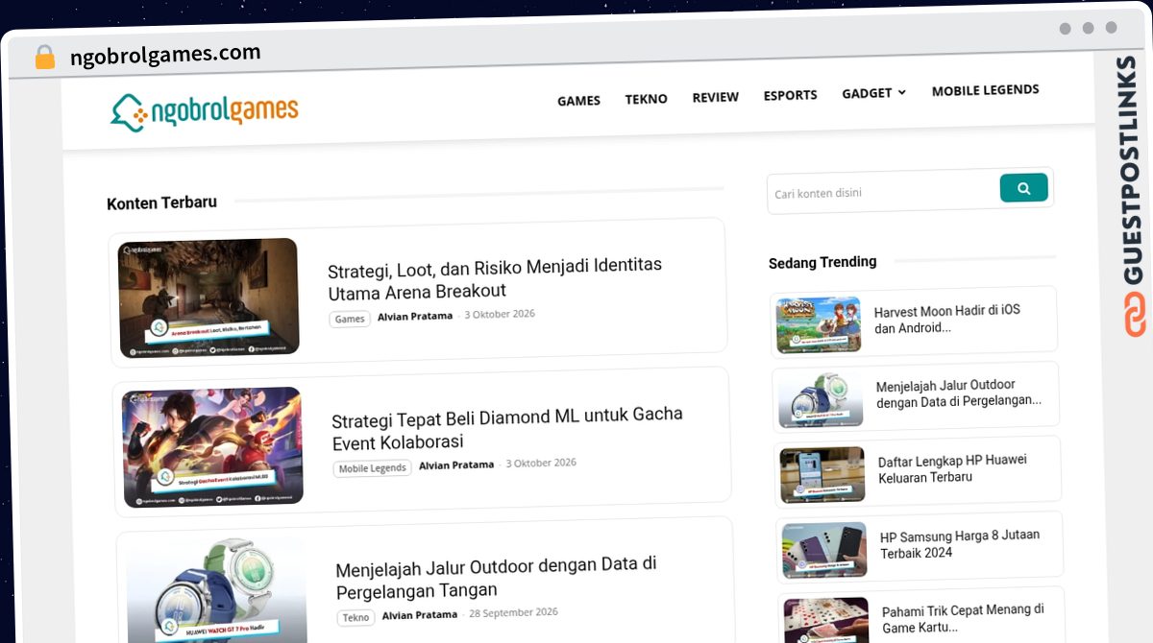Open trending 'Pahami Trik Cepat Menang' link
The height and width of the screenshot is (643, 1153).
[963, 618]
